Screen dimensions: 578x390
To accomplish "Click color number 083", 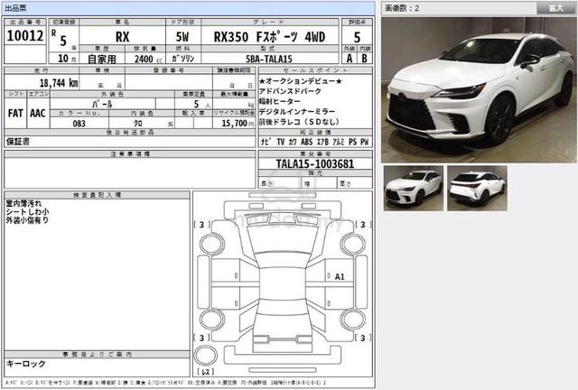I will coord(79,124).
